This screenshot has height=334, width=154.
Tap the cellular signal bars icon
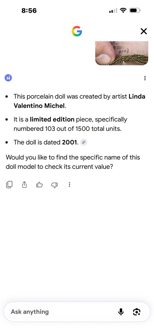click(113, 11)
